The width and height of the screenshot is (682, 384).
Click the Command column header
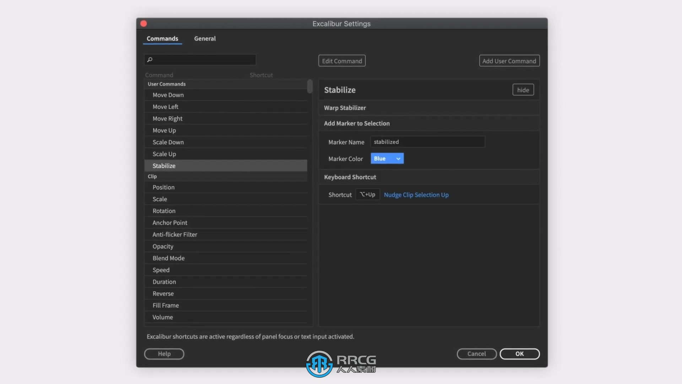[159, 75]
